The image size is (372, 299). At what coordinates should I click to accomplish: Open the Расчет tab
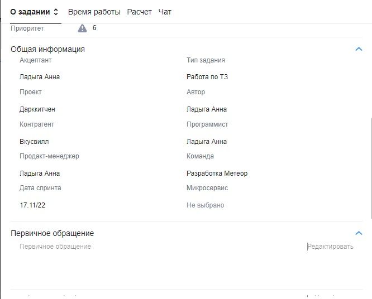pyautogui.click(x=139, y=12)
